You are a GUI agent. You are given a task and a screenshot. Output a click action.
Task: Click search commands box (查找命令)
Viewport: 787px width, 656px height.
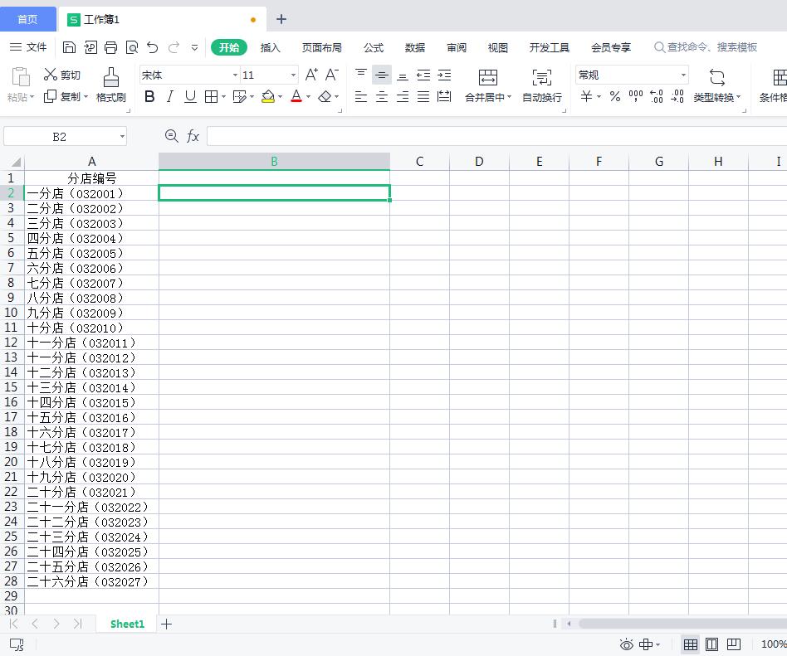click(706, 47)
